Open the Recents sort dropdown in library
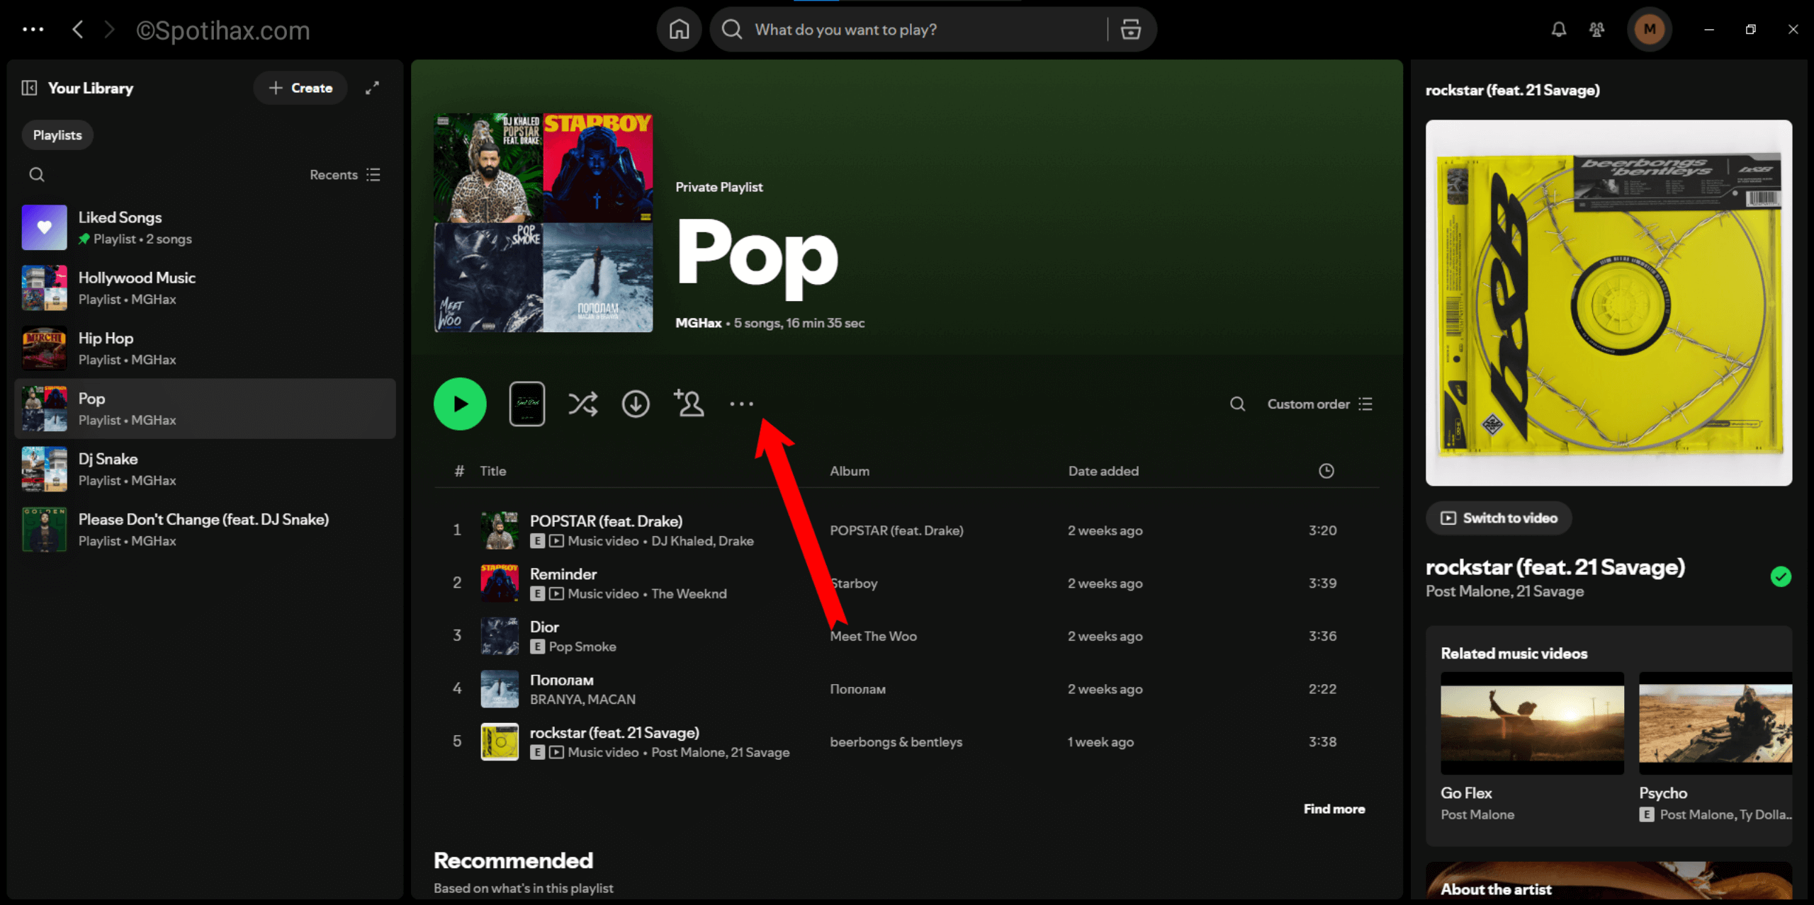This screenshot has width=1814, height=905. pyautogui.click(x=345, y=174)
